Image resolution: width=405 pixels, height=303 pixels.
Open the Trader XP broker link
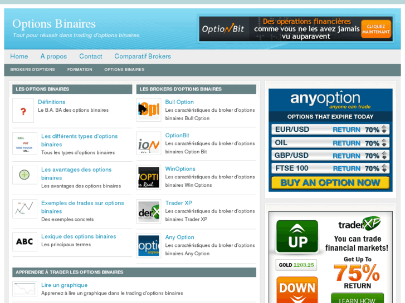coord(178,203)
